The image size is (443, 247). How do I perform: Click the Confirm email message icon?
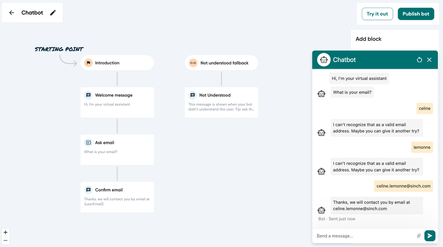click(x=88, y=190)
